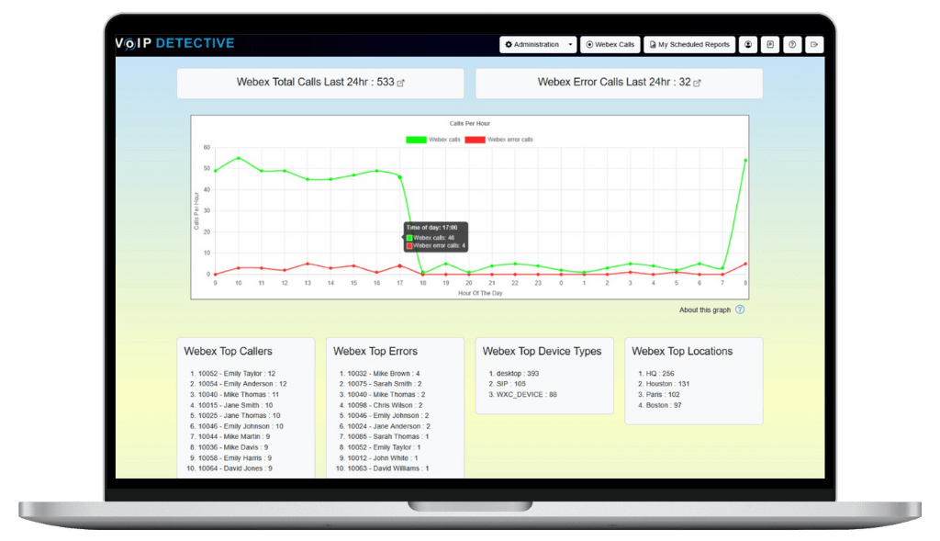Click the Webex Top Callers heading
The image size is (940, 541).
[228, 352]
